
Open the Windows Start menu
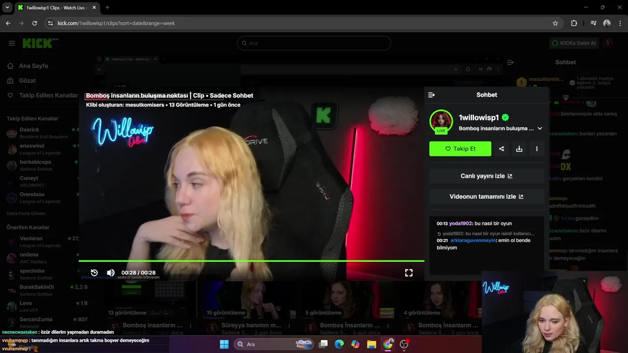[224, 344]
